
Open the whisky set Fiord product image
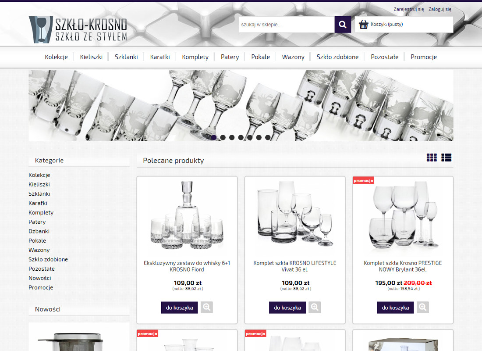(x=187, y=216)
